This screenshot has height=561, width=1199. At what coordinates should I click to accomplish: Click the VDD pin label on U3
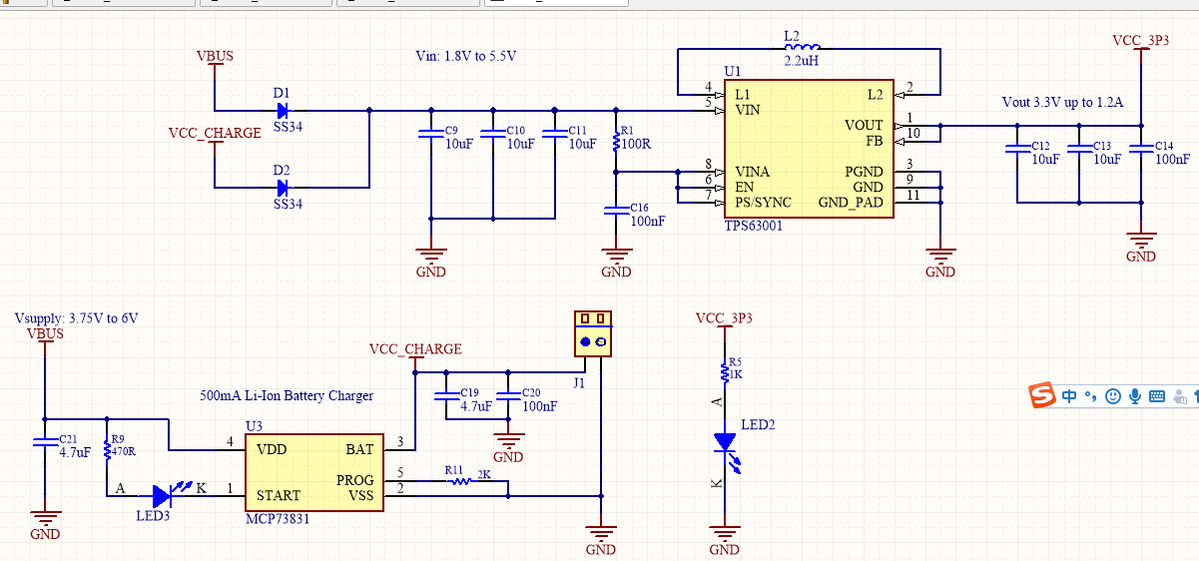coord(271,450)
